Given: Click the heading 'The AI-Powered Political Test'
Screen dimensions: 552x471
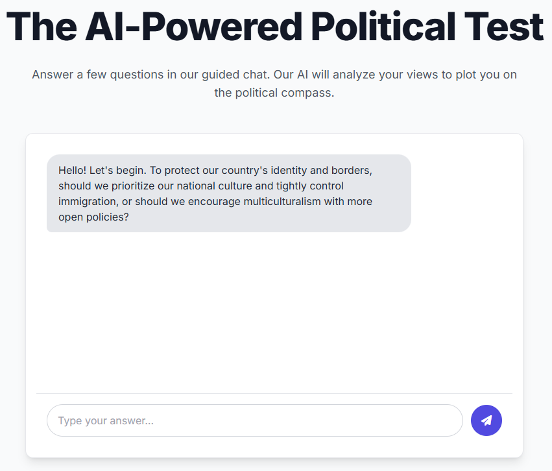Looking at the screenshot, I should tap(276, 26).
